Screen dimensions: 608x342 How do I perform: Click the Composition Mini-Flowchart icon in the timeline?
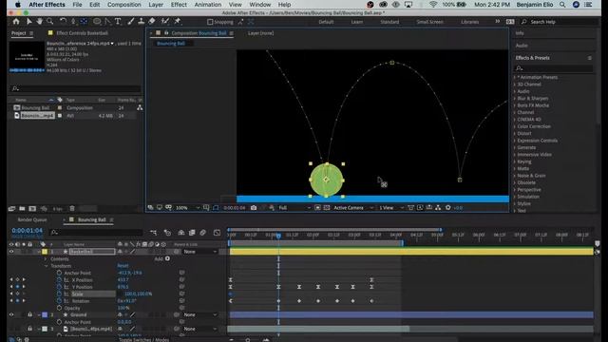[x=154, y=233]
